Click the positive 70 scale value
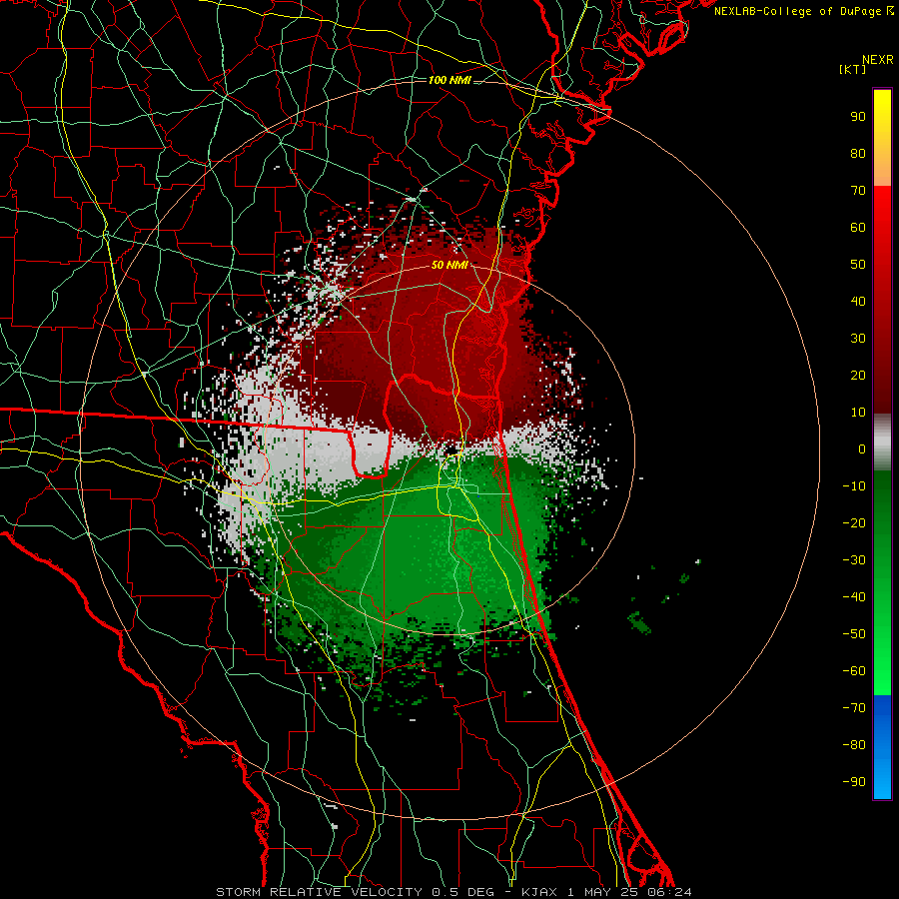Viewport: 899px width, 899px height. (858, 191)
